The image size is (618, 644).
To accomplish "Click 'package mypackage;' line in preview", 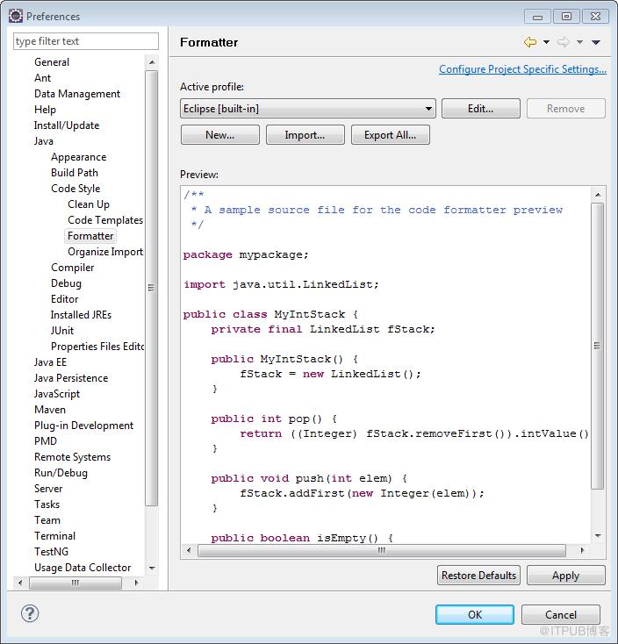I will [x=246, y=255].
